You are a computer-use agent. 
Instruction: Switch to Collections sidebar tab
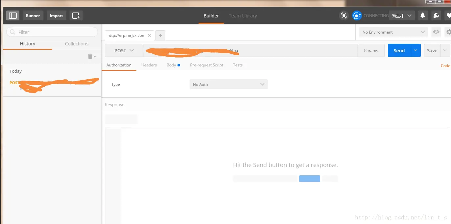point(77,44)
